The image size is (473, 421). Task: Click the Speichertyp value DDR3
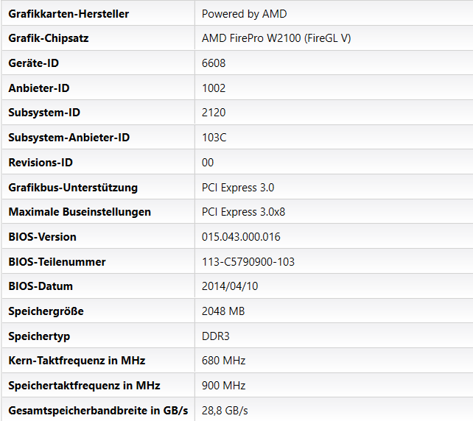[x=215, y=336]
